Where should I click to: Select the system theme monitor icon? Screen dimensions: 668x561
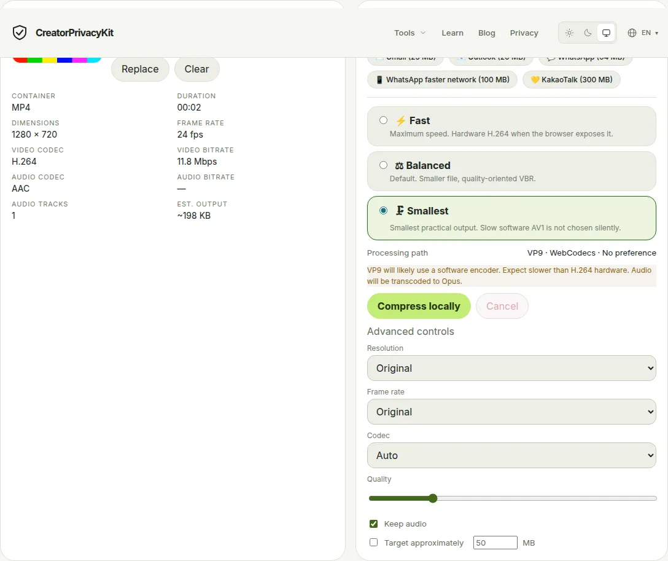click(606, 33)
